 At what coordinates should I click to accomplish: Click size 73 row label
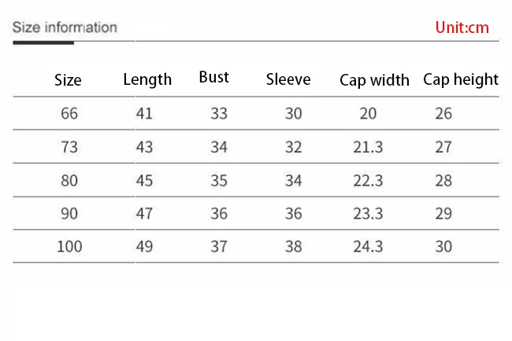(69, 147)
